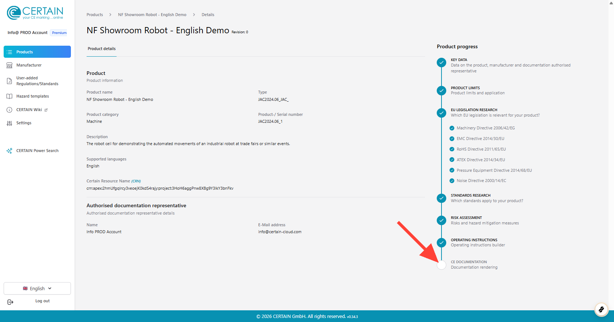The height and width of the screenshot is (322, 614).
Task: Select RoHS Directive 2011/65/EU
Action: [x=481, y=149]
